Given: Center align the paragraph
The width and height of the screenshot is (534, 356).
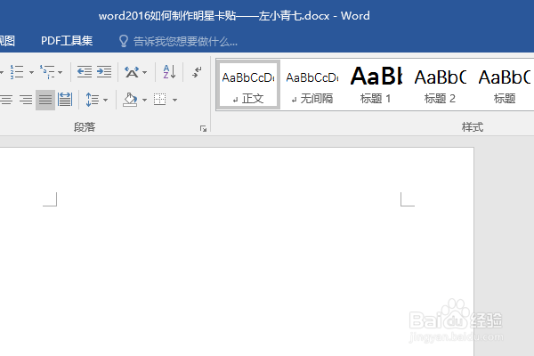Looking at the screenshot, I should click(6, 100).
